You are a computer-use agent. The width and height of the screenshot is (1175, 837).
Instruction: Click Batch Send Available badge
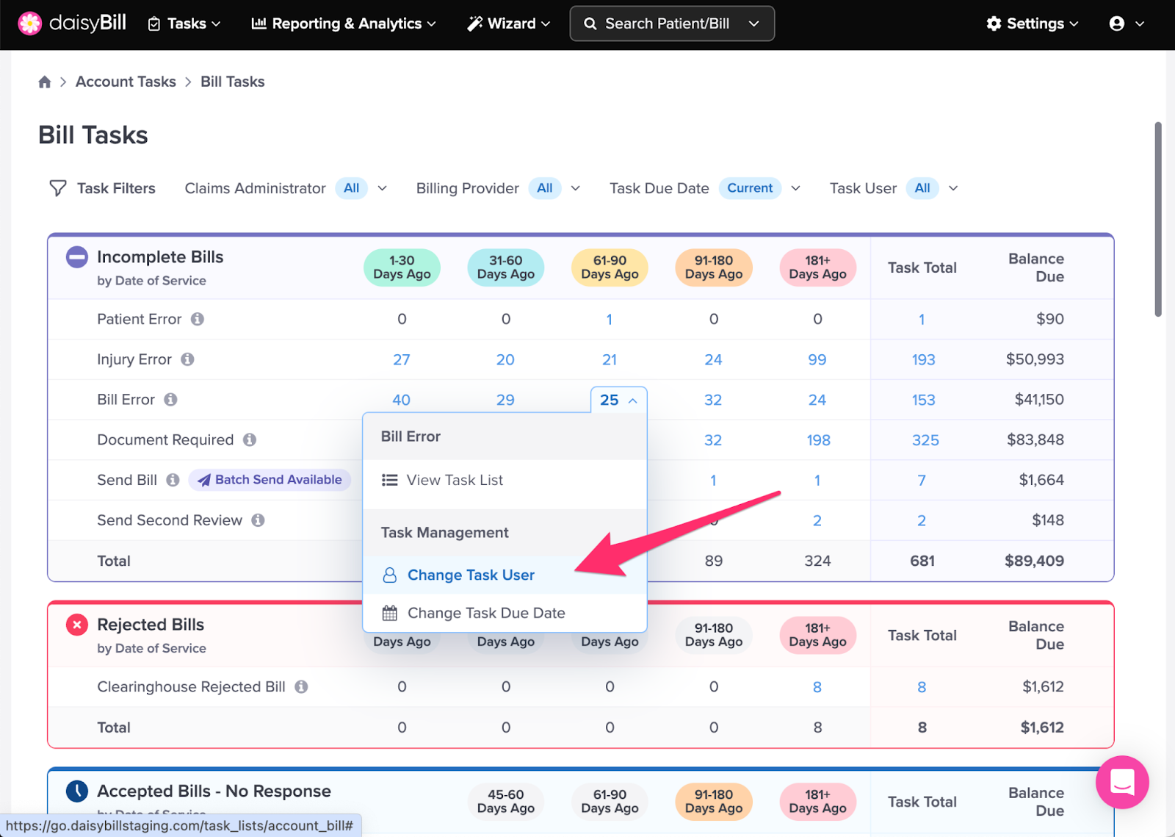click(x=270, y=480)
